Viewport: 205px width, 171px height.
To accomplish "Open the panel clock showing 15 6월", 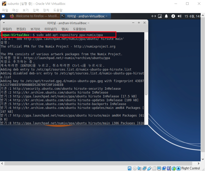I will (192, 16).
